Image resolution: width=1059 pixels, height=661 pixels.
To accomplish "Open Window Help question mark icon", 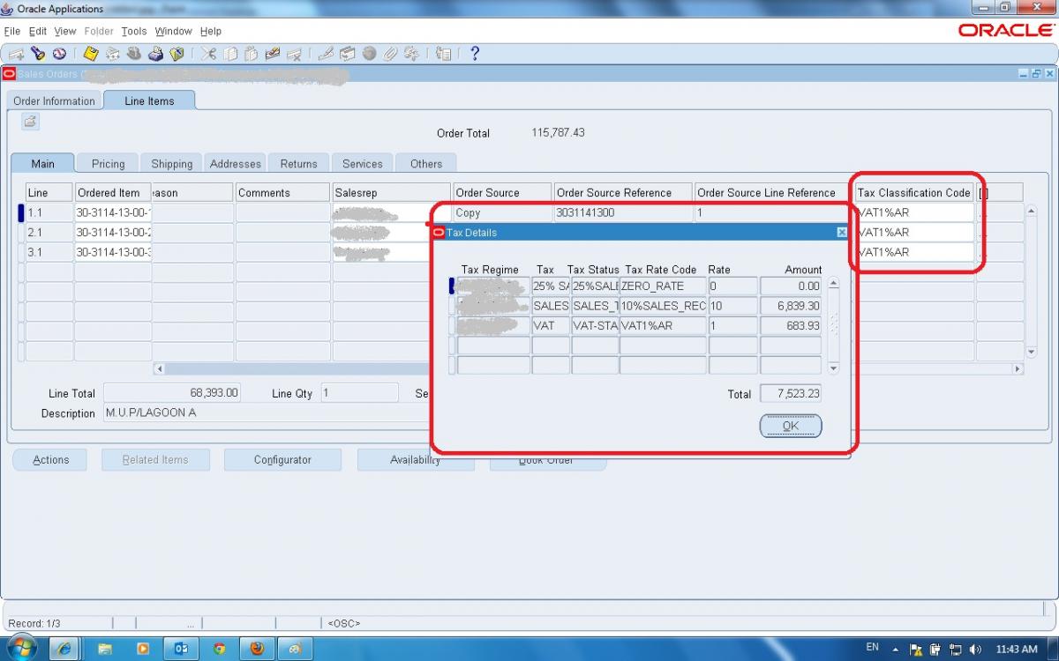I will click(474, 54).
